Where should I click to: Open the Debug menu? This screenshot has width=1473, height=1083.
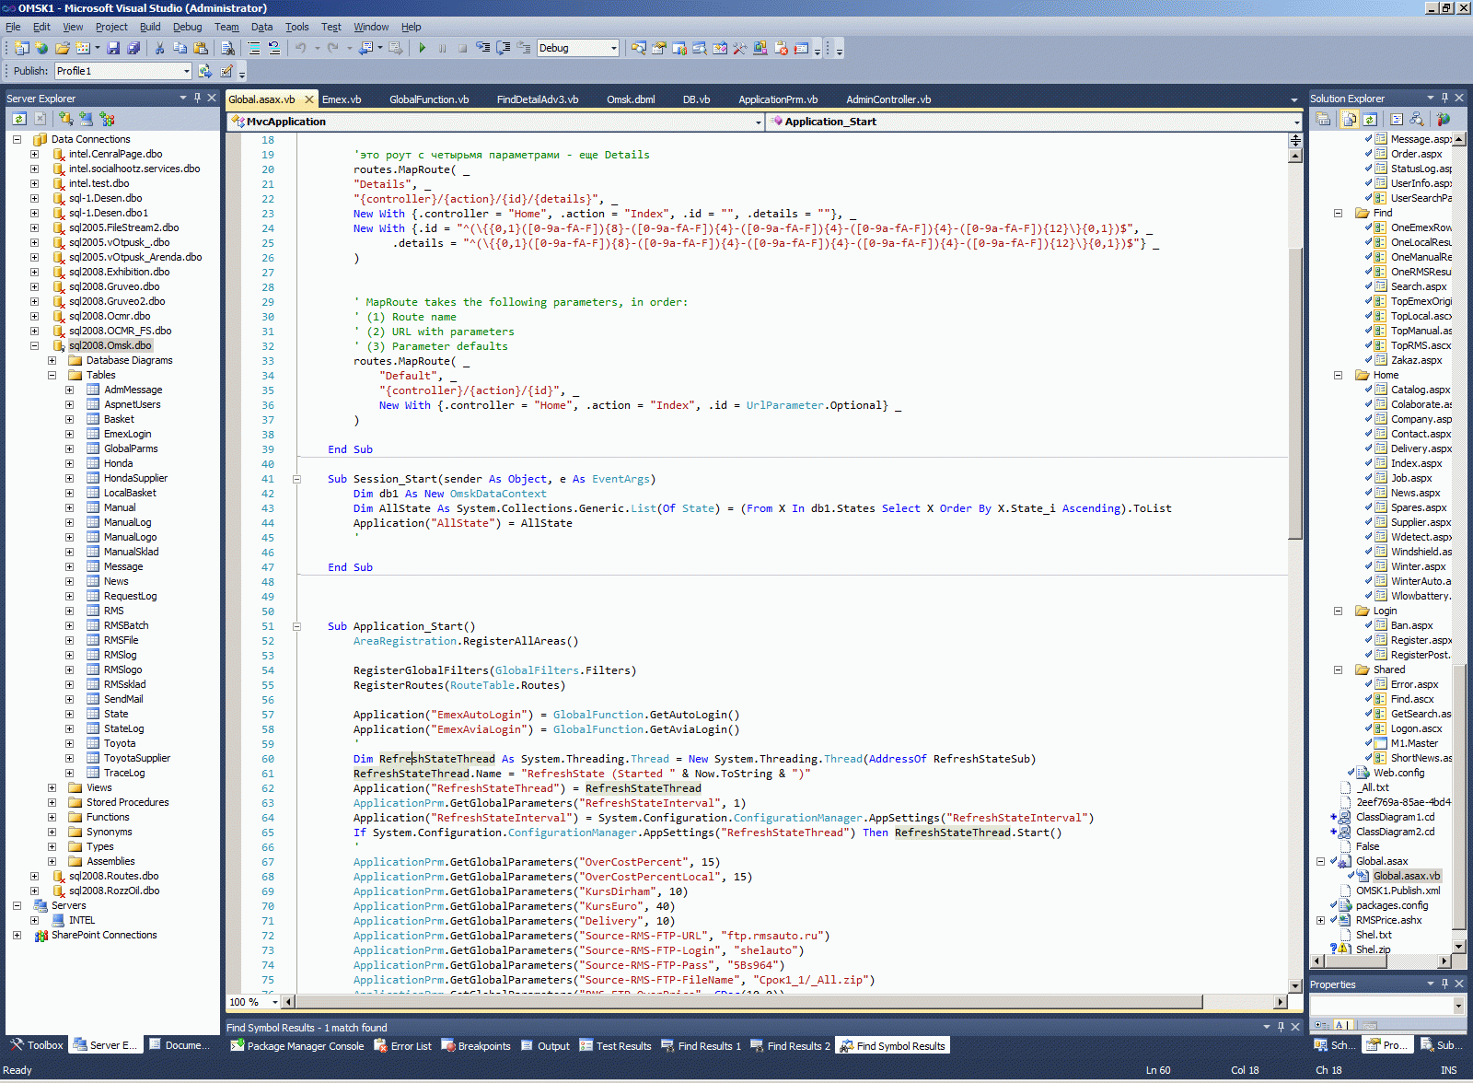pos(187,27)
